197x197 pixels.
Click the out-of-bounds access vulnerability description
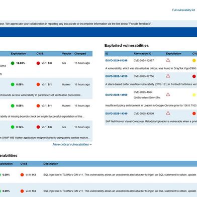(x=41, y=95)
